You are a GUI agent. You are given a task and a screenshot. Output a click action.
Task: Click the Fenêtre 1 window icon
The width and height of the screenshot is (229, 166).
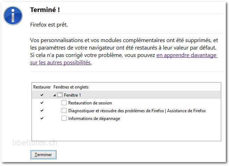[60, 95]
